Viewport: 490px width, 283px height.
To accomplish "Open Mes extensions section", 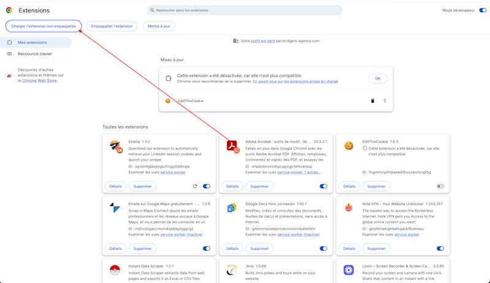I will (x=36, y=42).
